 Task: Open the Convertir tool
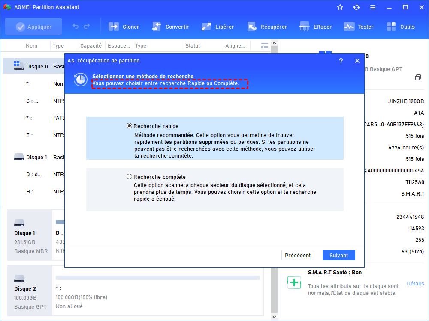(171, 27)
